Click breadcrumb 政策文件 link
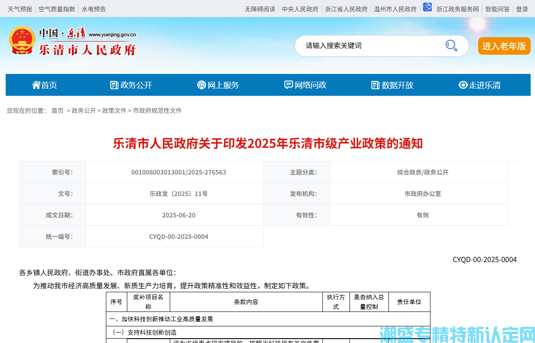This screenshot has width=535, height=343. coord(114,111)
